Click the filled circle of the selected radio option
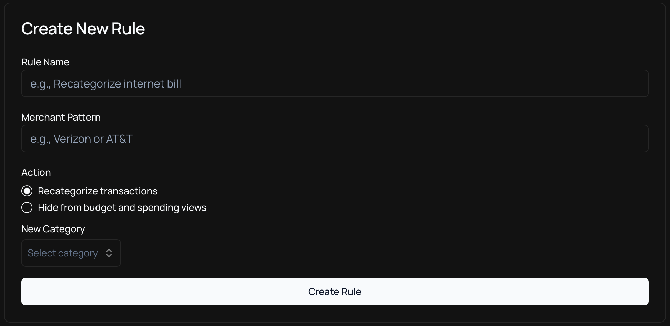670x326 pixels. (27, 191)
